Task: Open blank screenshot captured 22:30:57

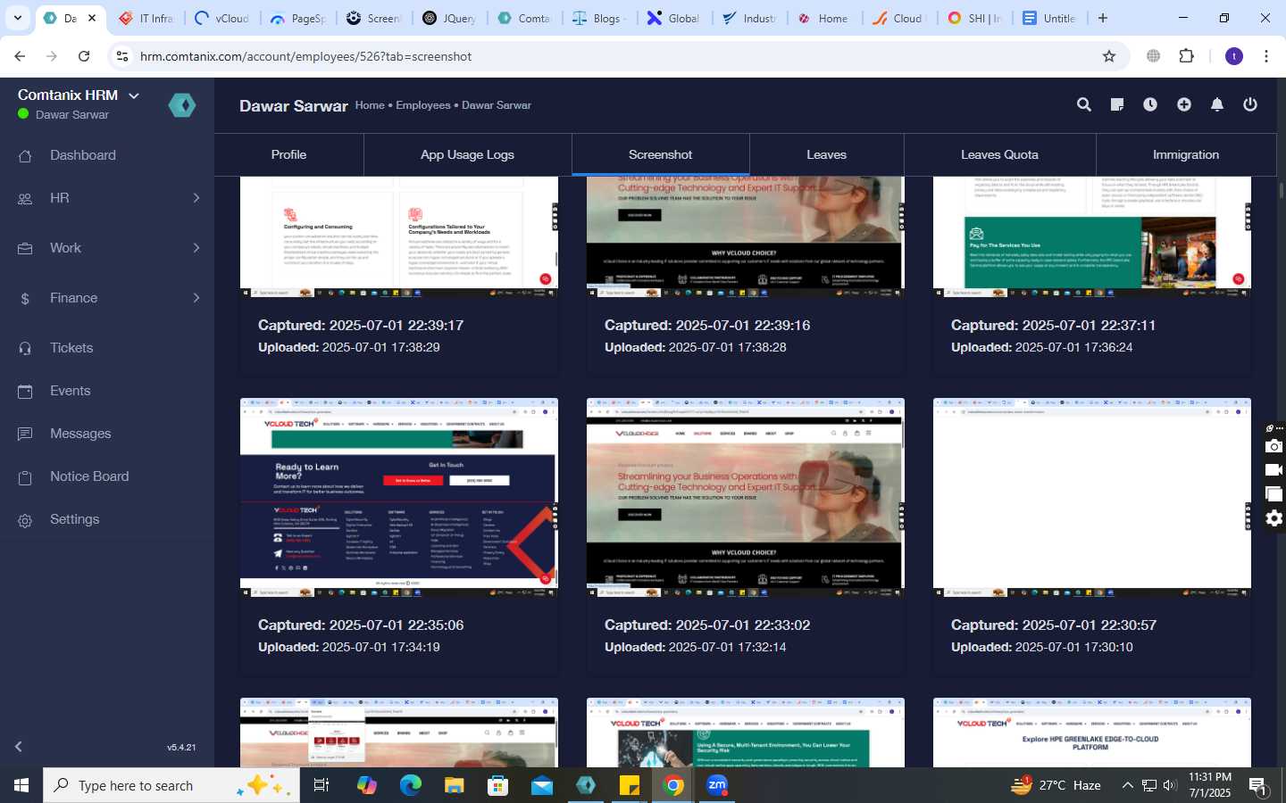Action: point(1092,497)
